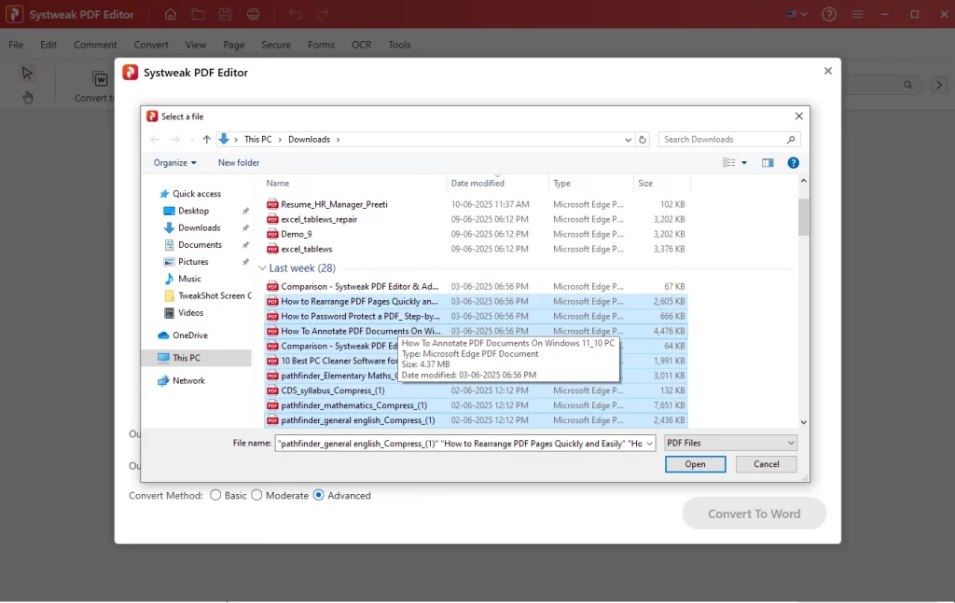
Task: Select the Demo_9 PDF file
Action: 296,234
